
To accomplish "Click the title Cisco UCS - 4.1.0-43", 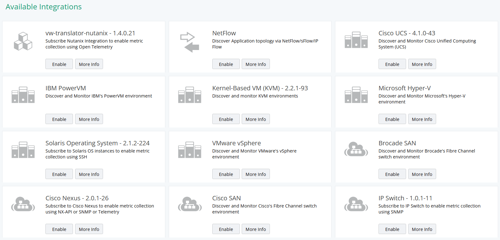I will [407, 33].
